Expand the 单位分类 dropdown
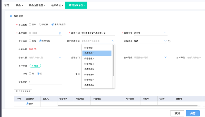205x117 pixels. coord(165,33)
